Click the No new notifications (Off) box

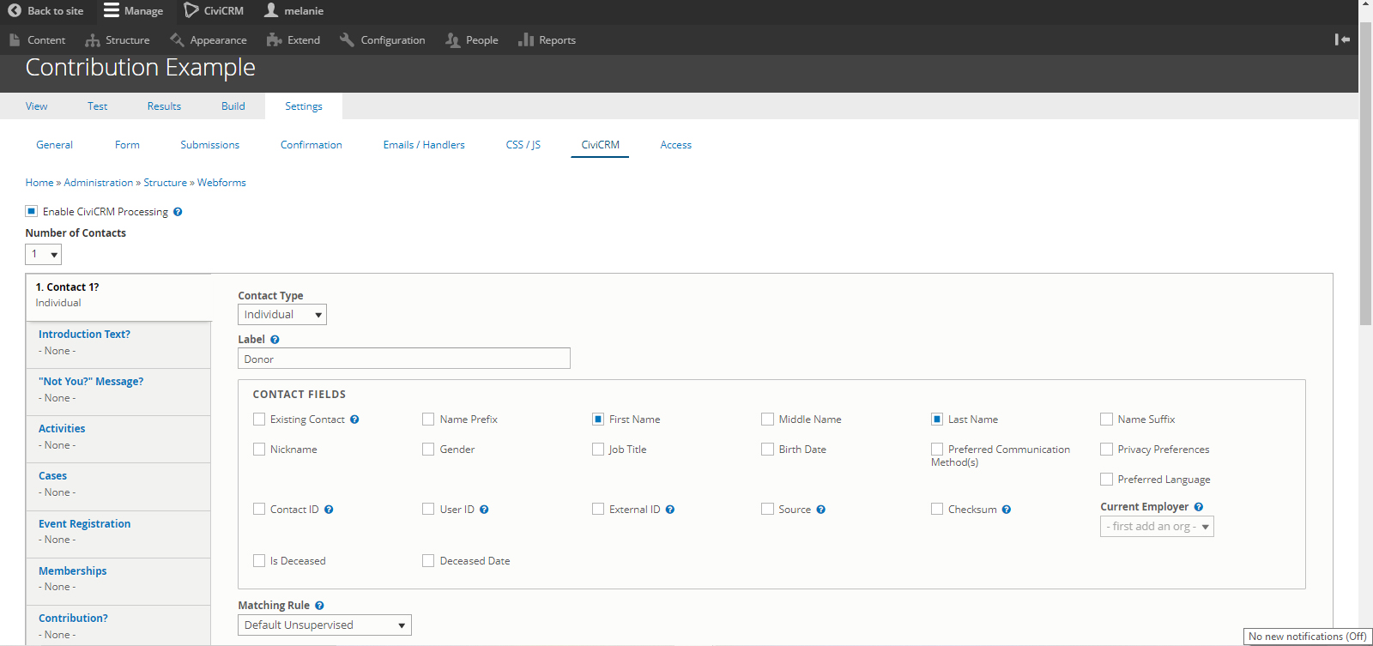point(1308,637)
